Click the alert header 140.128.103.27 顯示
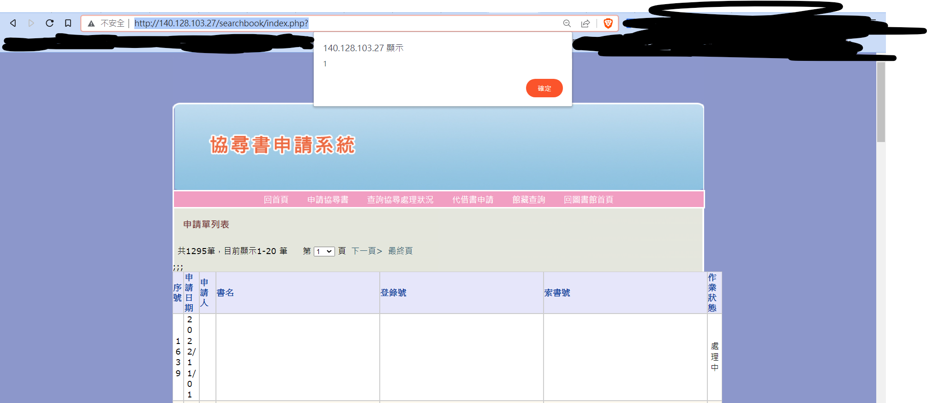Screen dimensions: 927x403 pos(363,48)
